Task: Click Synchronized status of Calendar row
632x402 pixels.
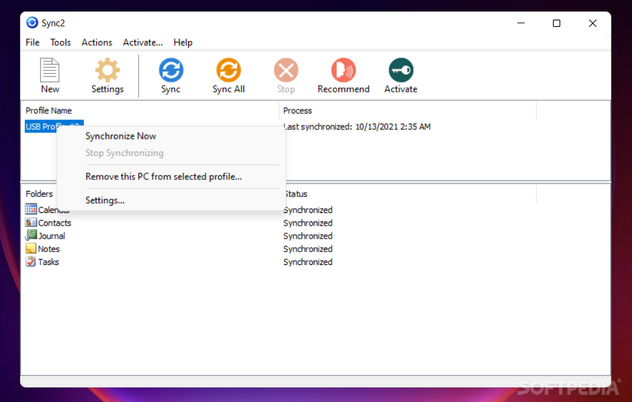Action: point(308,210)
